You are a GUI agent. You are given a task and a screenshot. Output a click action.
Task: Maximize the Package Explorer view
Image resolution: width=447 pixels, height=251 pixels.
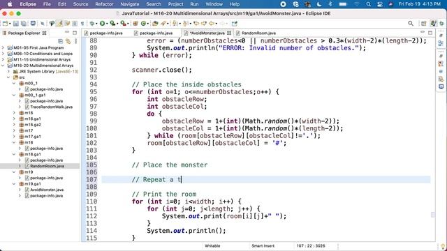coord(75,33)
